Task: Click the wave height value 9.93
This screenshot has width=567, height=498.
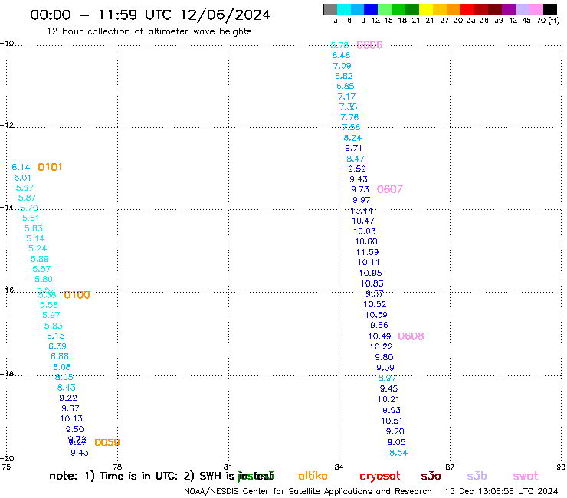Action: 392,410
